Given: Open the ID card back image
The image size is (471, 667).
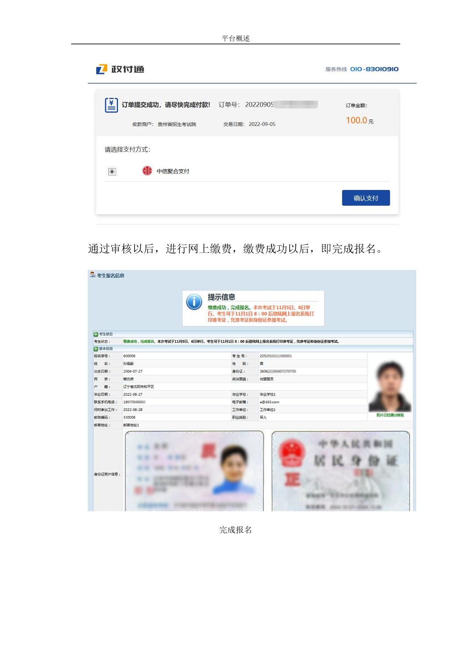Looking at the screenshot, I should coord(341,471).
